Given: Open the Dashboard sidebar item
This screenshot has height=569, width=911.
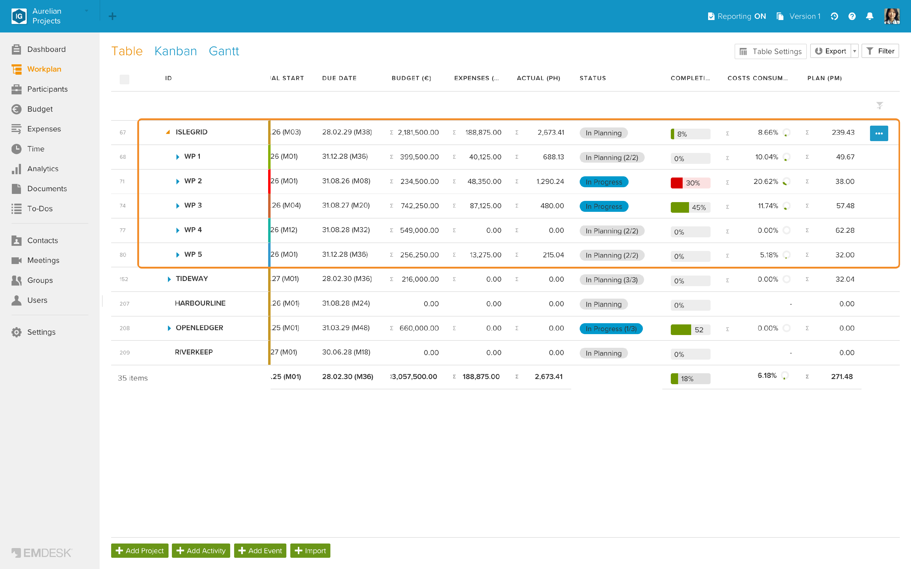Looking at the screenshot, I should [x=38, y=49].
